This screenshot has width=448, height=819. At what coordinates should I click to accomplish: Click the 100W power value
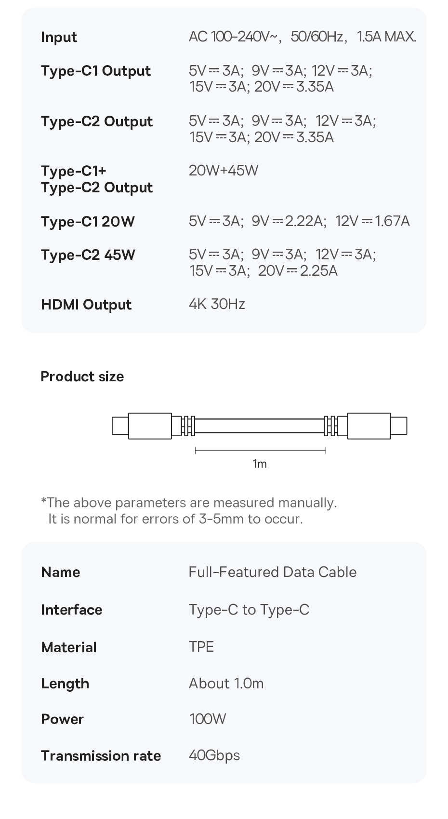[x=207, y=719]
